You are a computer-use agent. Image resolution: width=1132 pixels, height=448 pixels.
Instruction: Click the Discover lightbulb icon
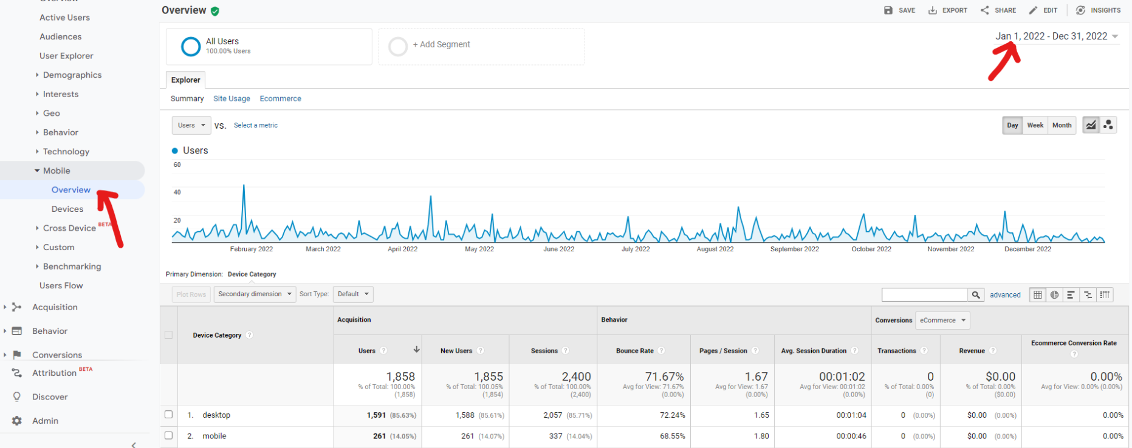pyautogui.click(x=17, y=396)
